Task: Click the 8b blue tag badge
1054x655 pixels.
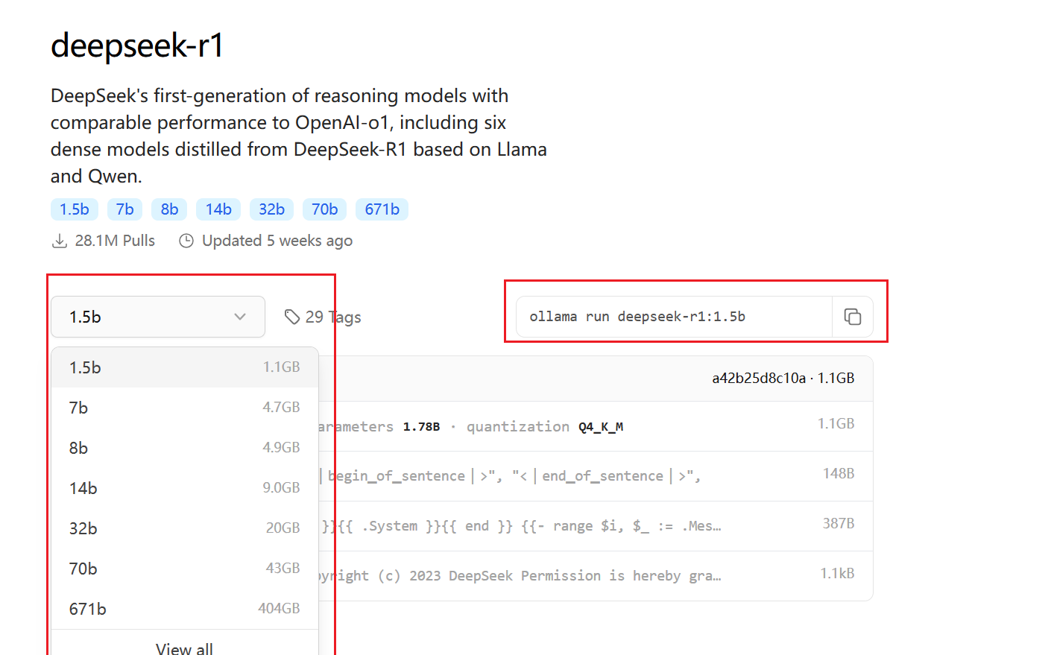Action: click(x=170, y=209)
